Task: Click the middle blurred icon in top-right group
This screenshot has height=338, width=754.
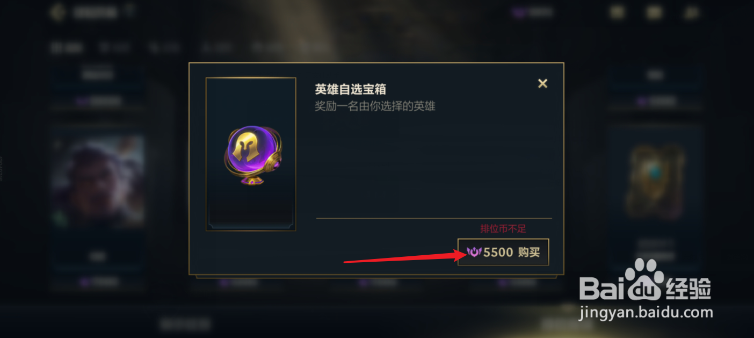Action: coord(654,12)
